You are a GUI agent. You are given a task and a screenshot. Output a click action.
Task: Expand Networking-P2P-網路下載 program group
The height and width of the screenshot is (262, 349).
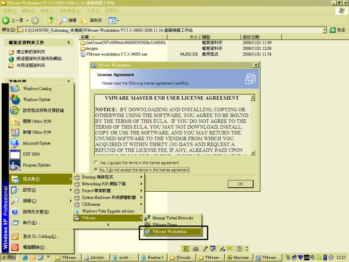click(x=109, y=184)
